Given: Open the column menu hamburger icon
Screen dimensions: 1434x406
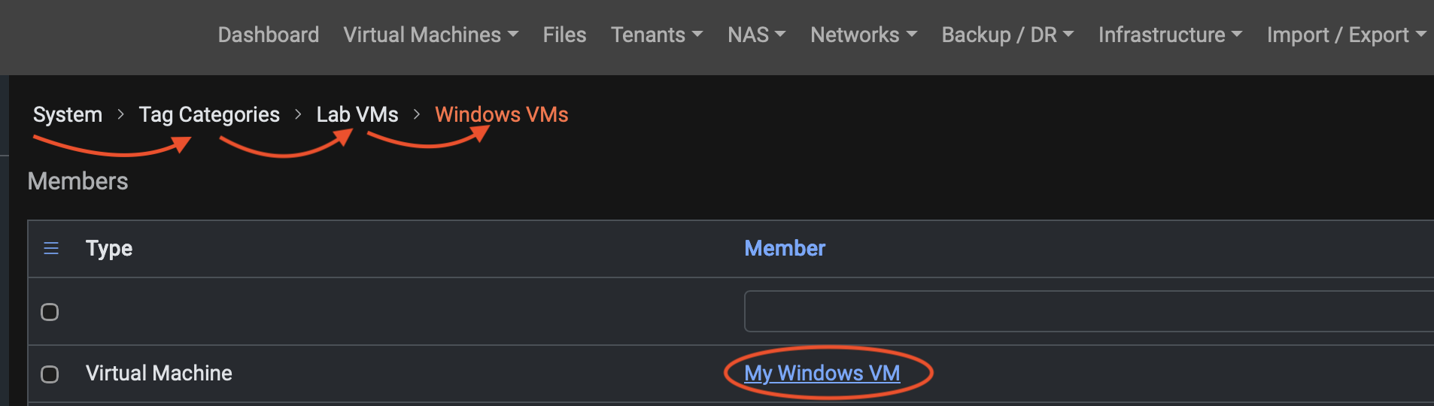Looking at the screenshot, I should (51, 248).
